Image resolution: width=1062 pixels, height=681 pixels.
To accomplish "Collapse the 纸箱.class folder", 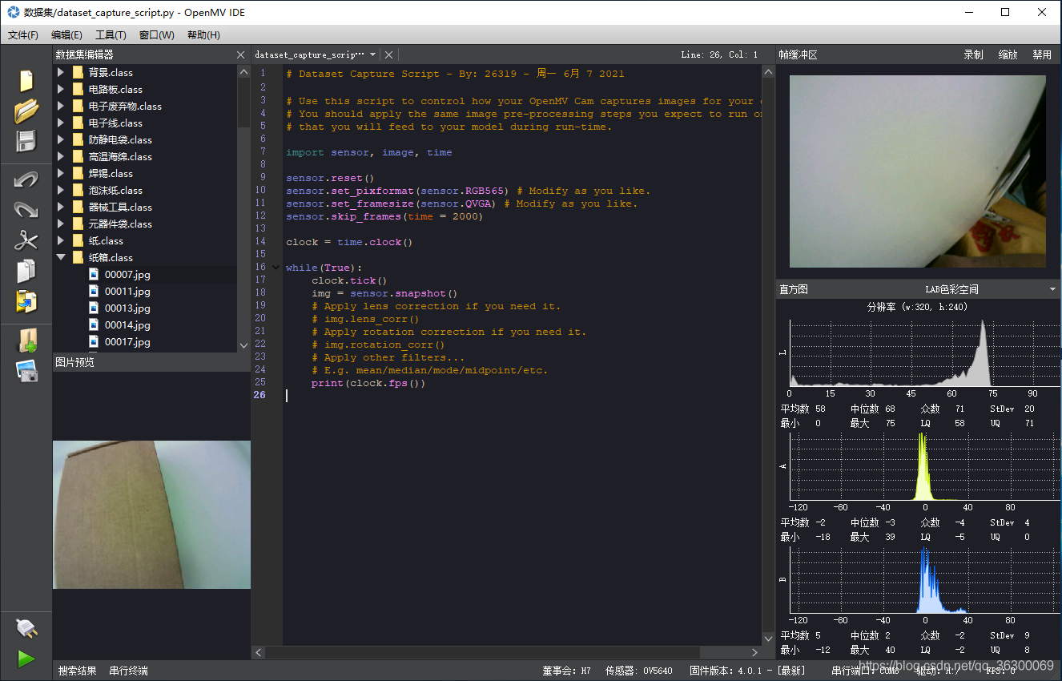I will (x=61, y=257).
